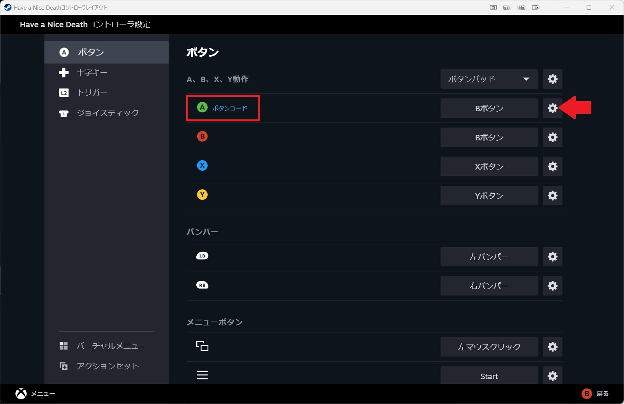The width and height of the screenshot is (624, 404).
Task: Click Bボタン binding for A button
Action: 489,108
